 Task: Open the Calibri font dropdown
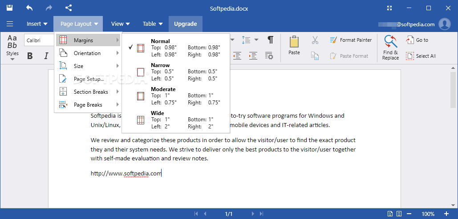[x=40, y=40]
